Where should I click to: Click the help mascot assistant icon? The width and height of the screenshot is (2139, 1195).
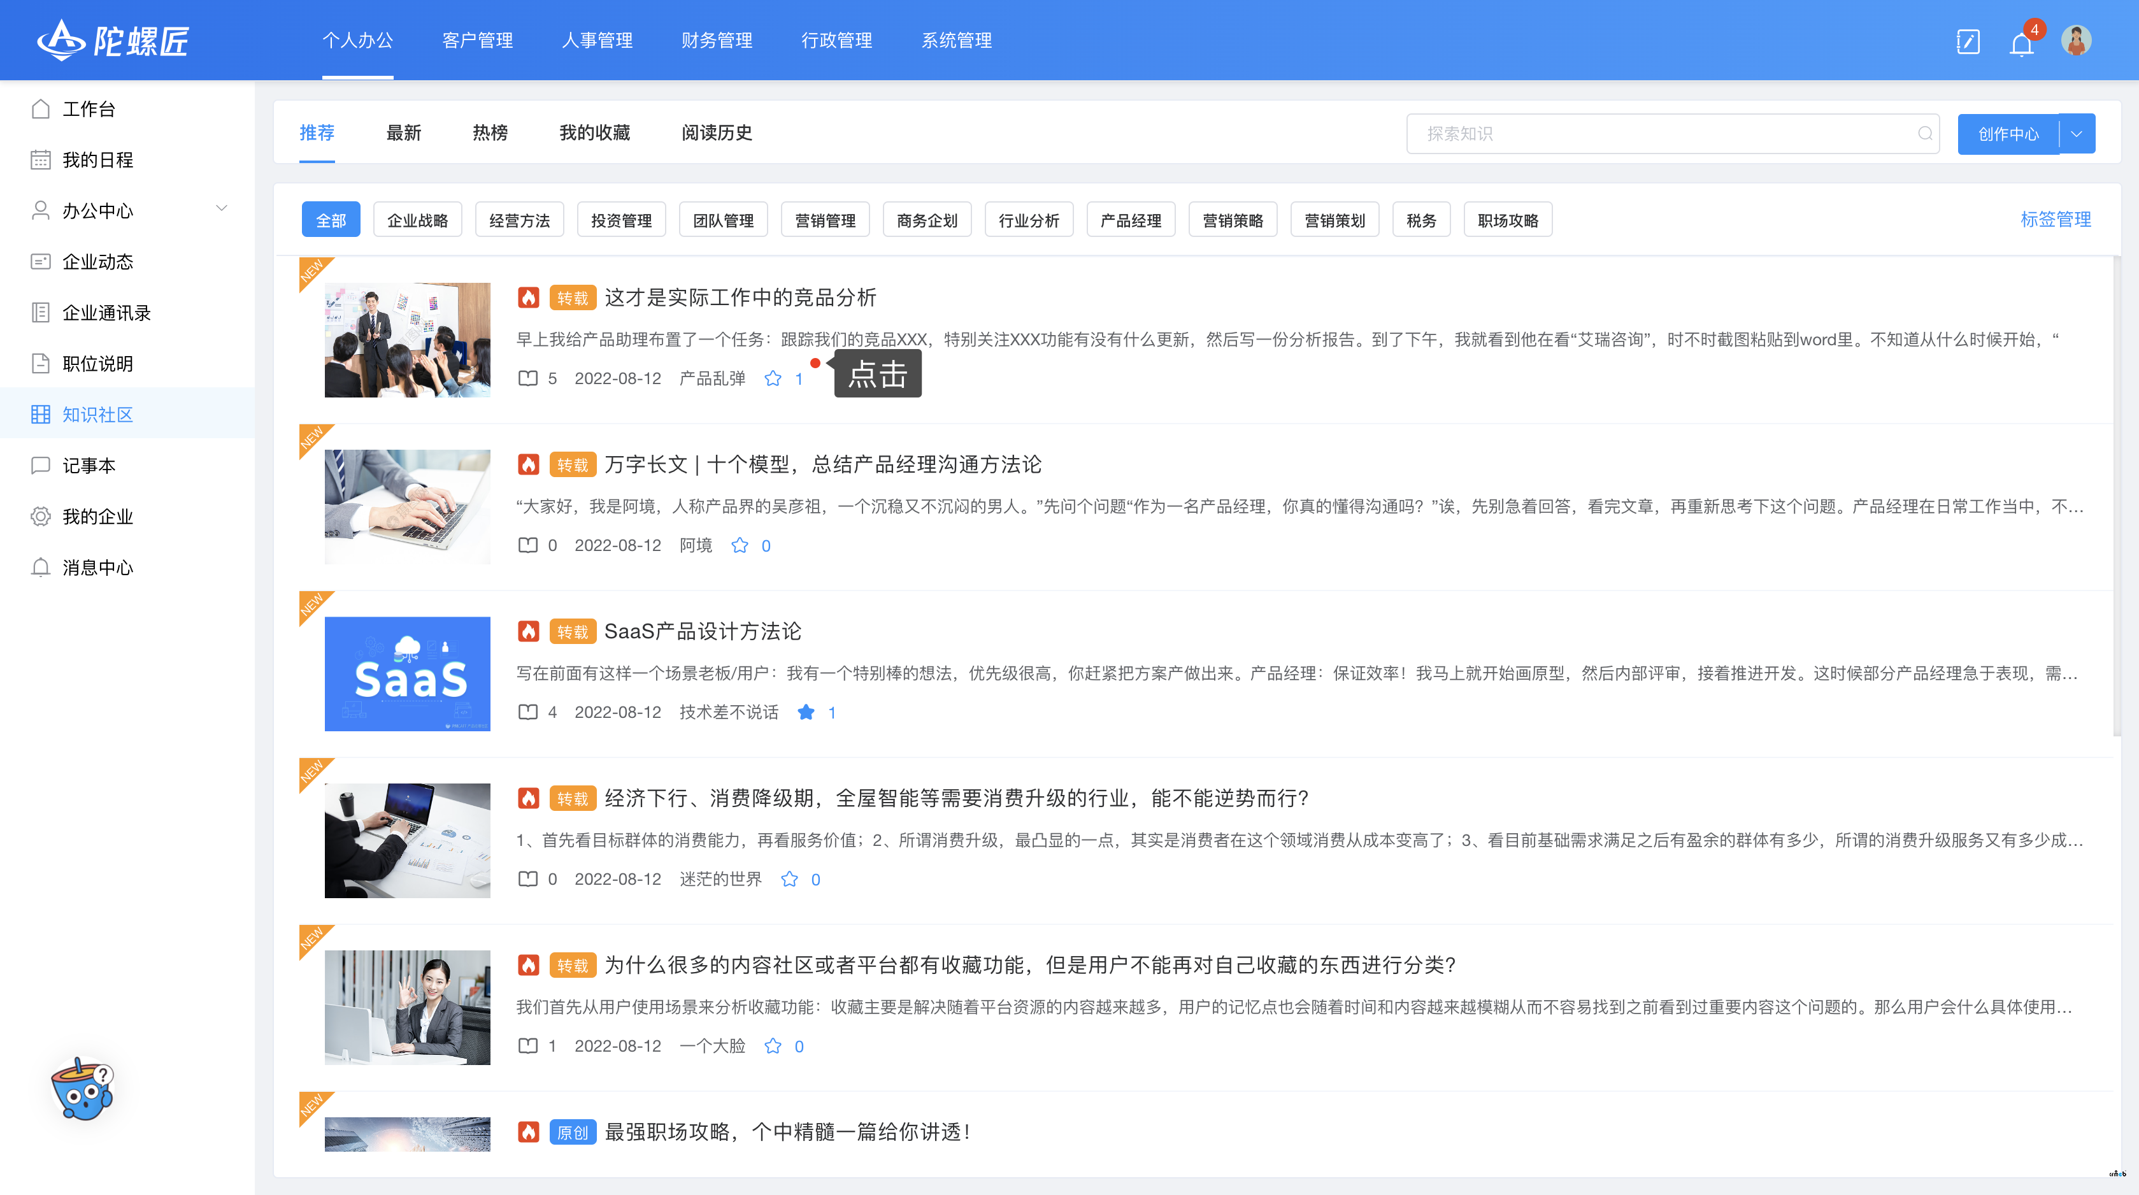click(x=82, y=1088)
